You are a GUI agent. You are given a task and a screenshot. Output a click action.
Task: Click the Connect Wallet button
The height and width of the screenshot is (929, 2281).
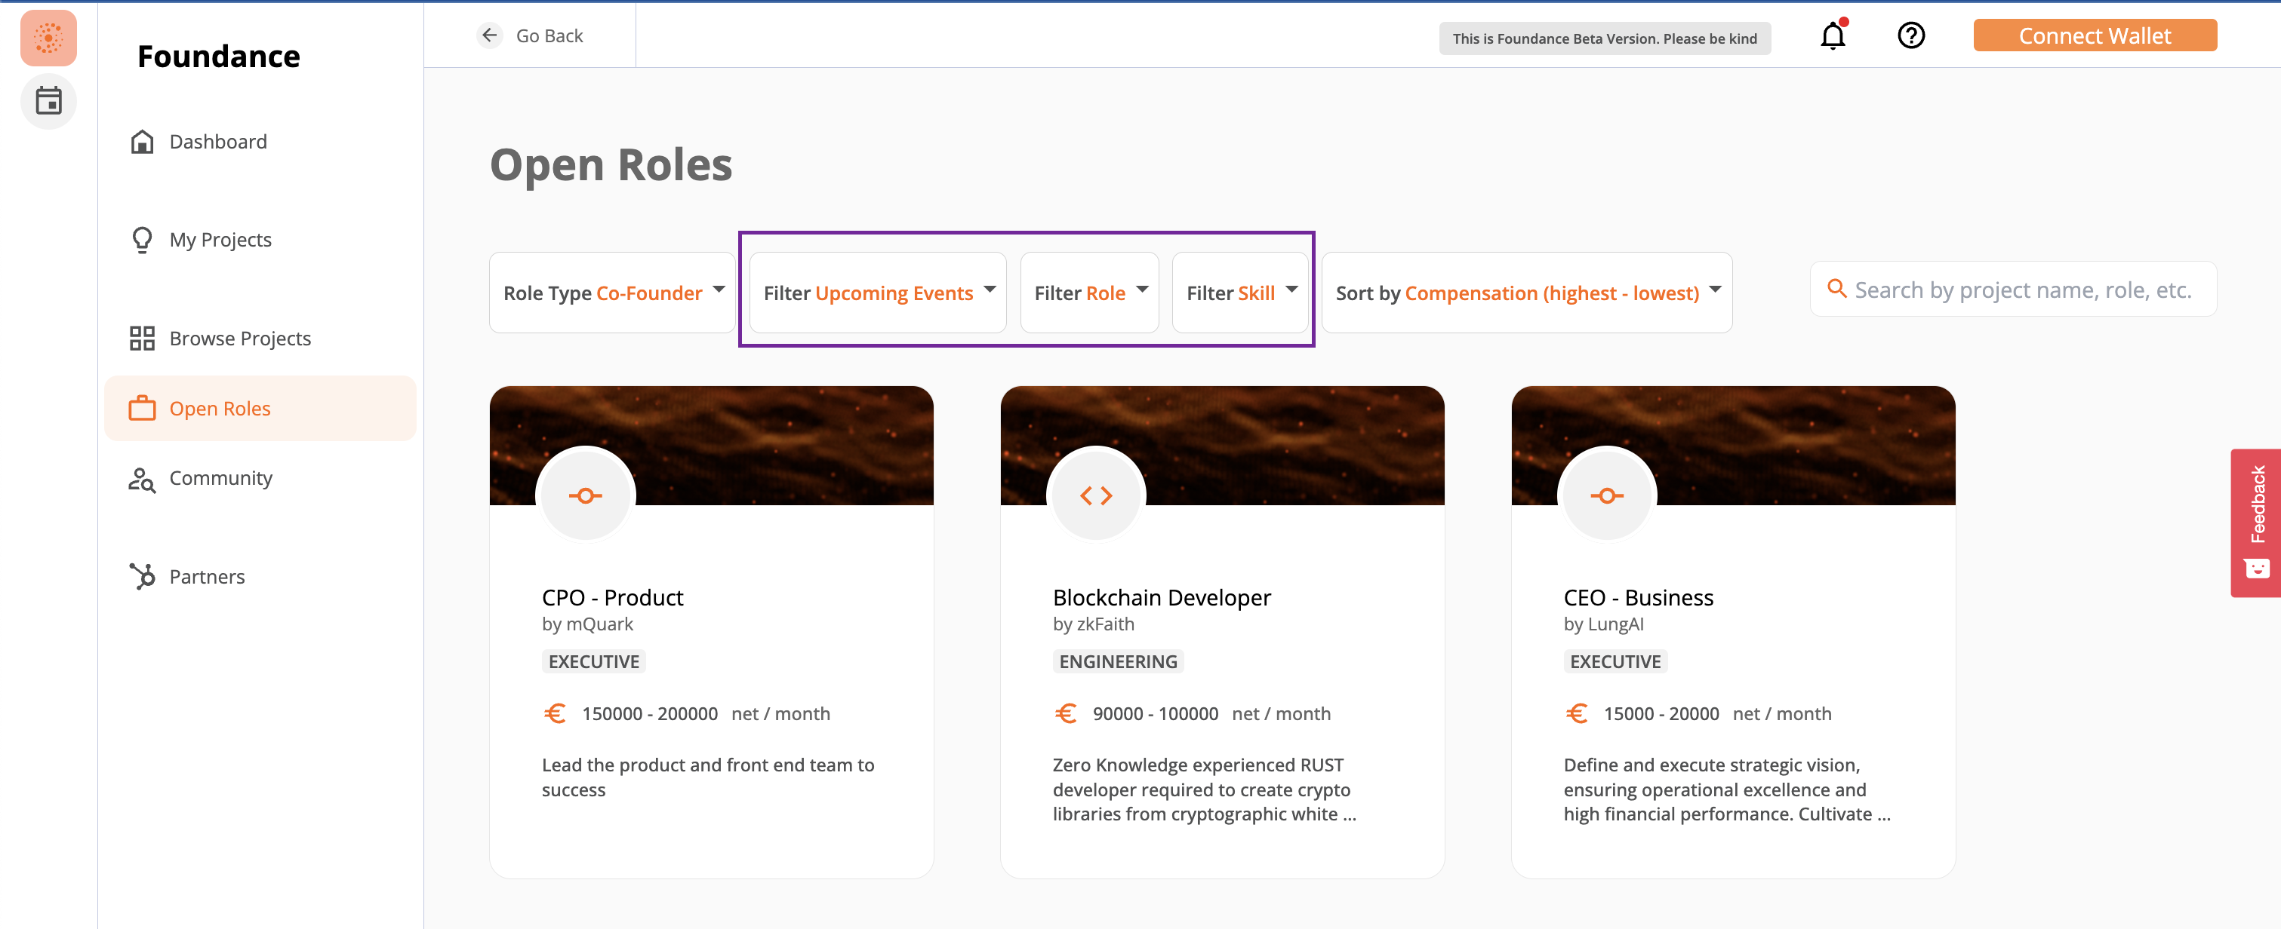tap(2095, 35)
